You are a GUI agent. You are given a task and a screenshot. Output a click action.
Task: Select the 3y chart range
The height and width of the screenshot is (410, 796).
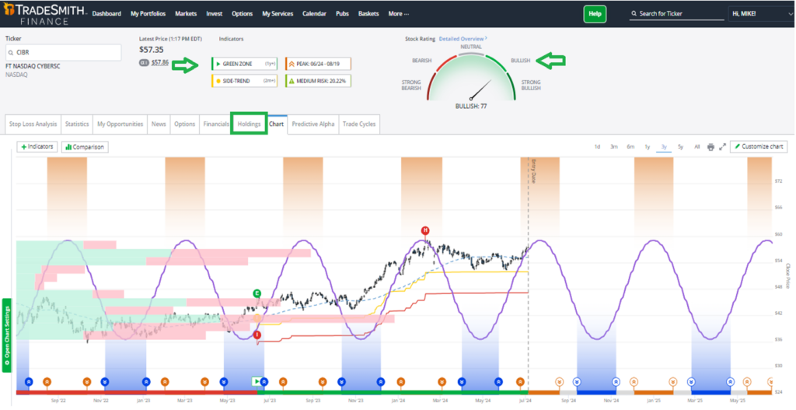click(x=664, y=147)
